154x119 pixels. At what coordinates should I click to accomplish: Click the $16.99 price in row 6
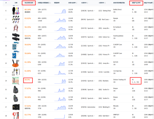click(71, 10)
